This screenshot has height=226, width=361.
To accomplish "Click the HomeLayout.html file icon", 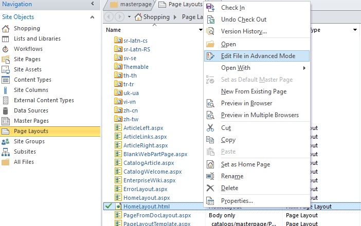I will tap(118, 206).
